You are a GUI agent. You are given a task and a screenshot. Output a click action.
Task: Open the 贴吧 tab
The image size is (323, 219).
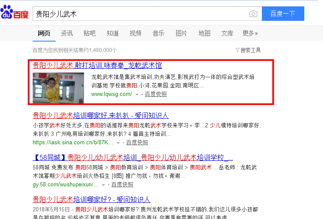coord(90,33)
